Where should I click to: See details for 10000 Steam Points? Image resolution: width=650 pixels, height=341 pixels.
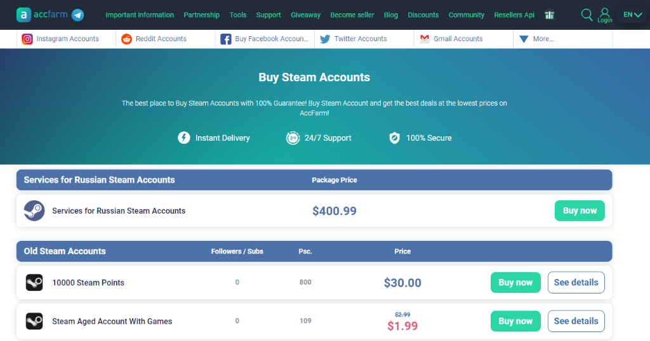pos(576,282)
